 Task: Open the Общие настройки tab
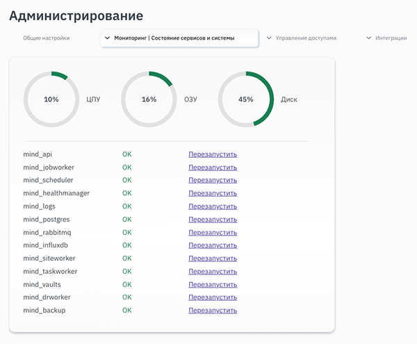(47, 38)
